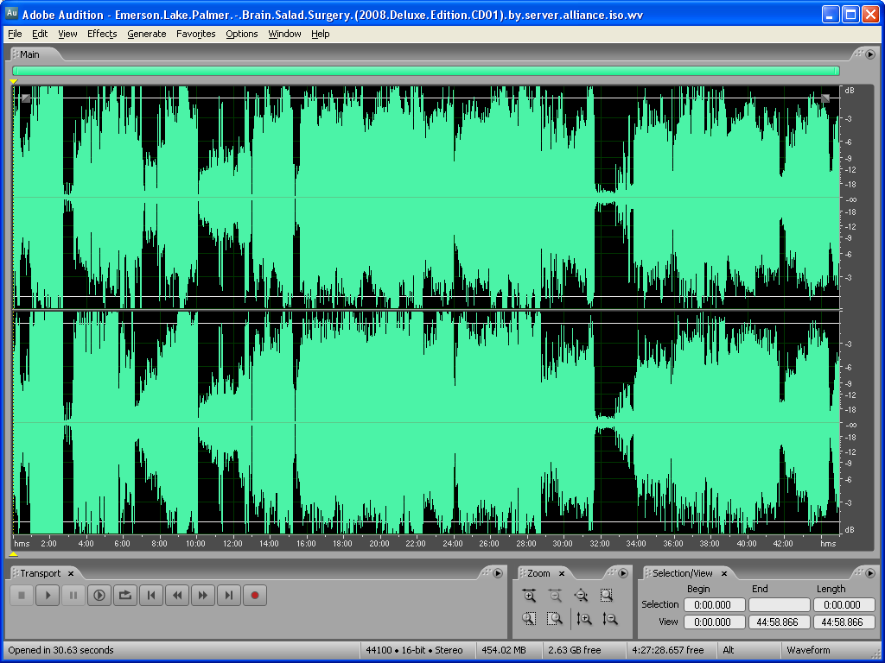Open the Main panel options menu arrow
This screenshot has height=663, width=885.
point(870,54)
